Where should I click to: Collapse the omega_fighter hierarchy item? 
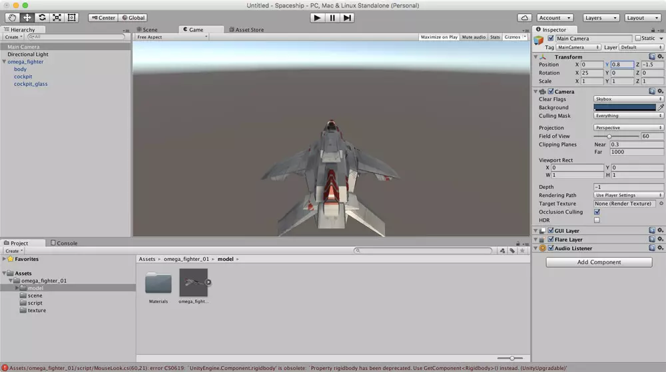click(4, 61)
